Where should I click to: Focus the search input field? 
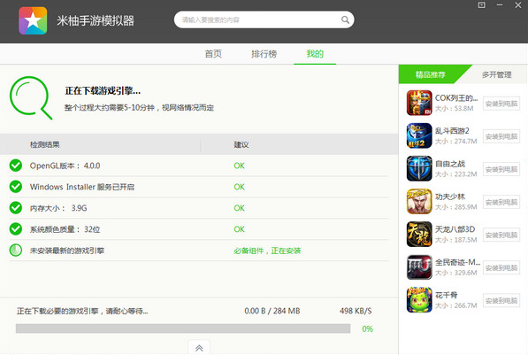pos(264,19)
